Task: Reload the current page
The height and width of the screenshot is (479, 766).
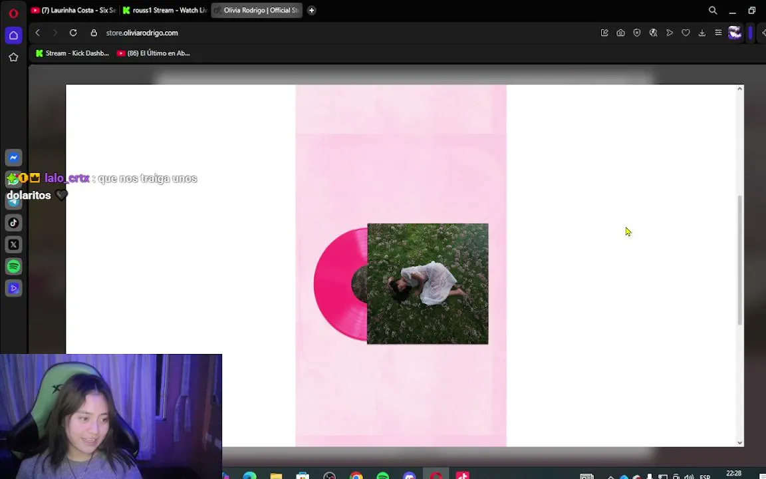Action: click(x=73, y=33)
